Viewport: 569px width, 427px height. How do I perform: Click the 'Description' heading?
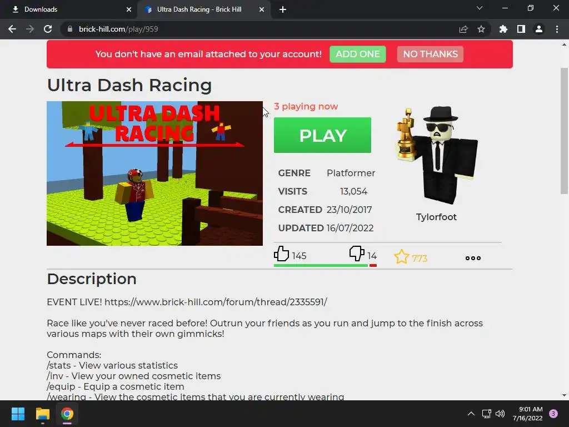[92, 279]
